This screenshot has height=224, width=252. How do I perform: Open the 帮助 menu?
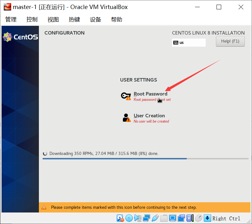pos(117,19)
